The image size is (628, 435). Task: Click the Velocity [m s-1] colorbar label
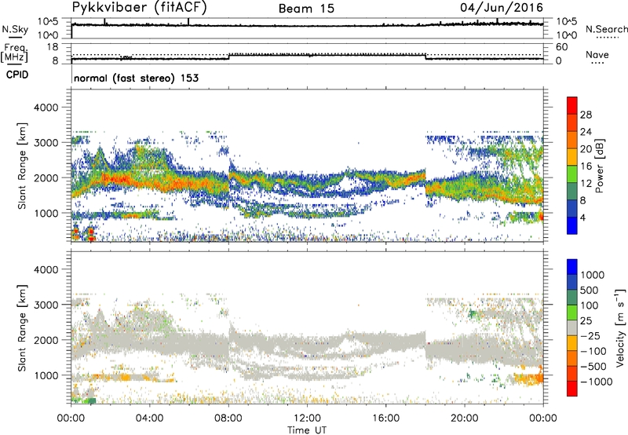coord(621,327)
